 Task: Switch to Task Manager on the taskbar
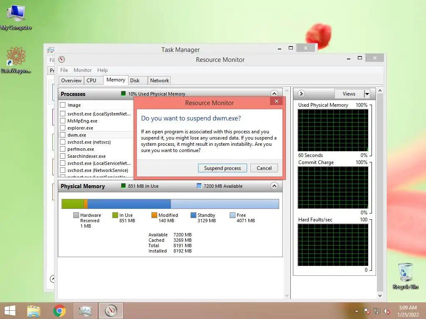pos(85,311)
